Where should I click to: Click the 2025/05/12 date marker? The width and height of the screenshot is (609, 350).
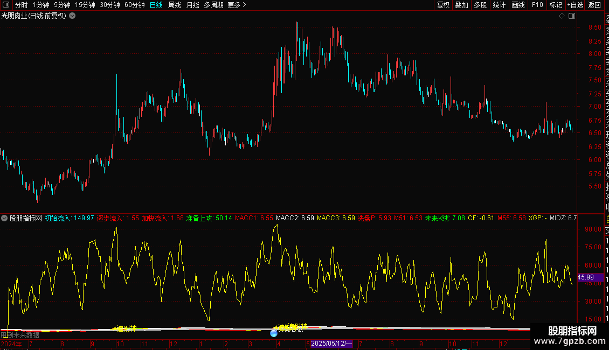click(331, 344)
